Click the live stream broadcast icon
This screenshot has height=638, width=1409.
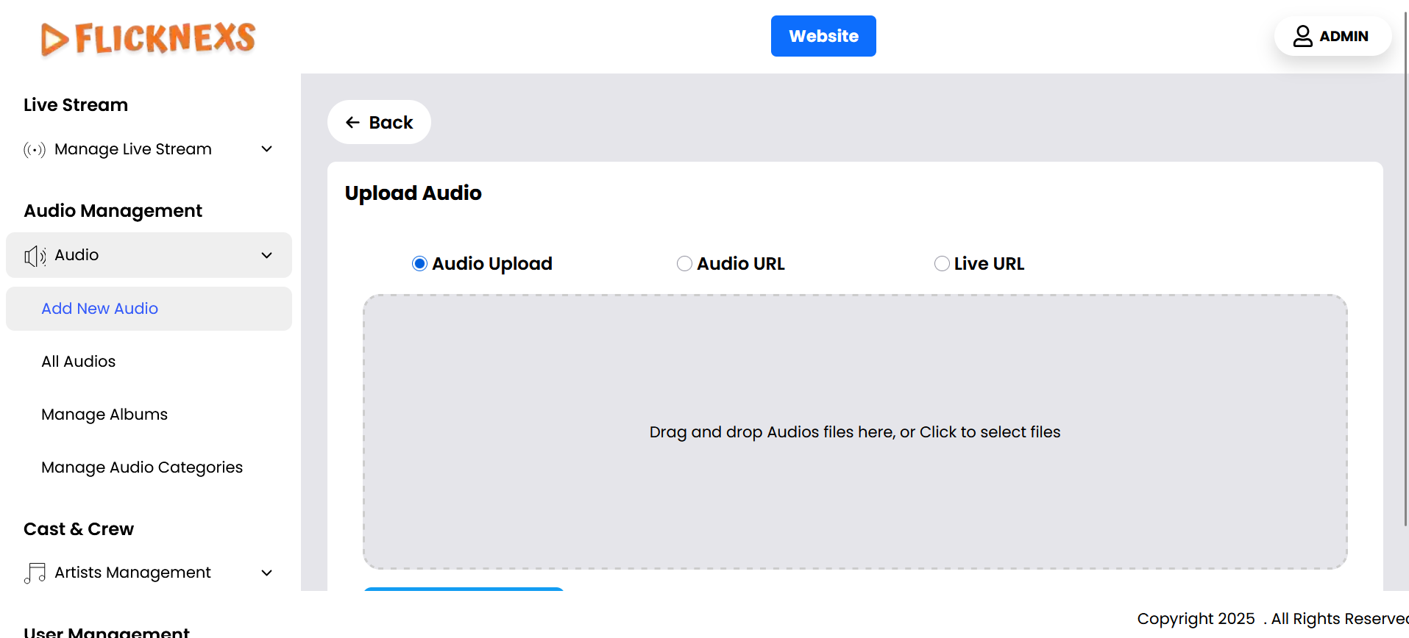[35, 150]
